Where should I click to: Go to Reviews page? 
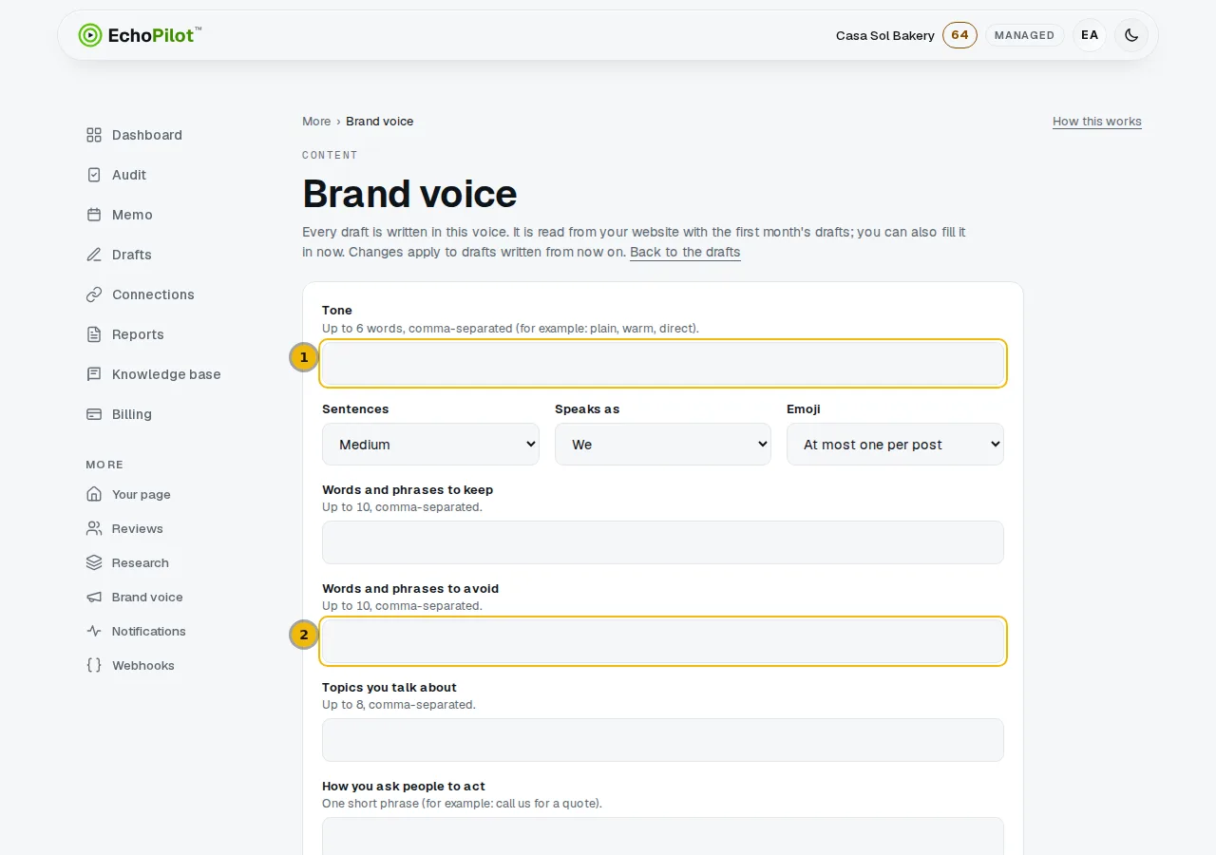tap(138, 528)
